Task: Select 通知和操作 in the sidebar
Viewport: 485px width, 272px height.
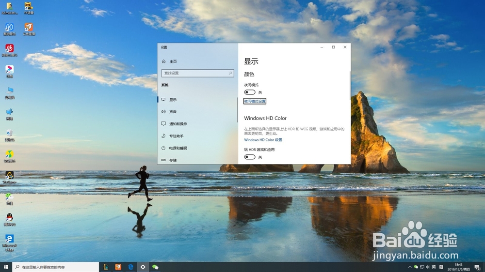Action: tap(197, 124)
